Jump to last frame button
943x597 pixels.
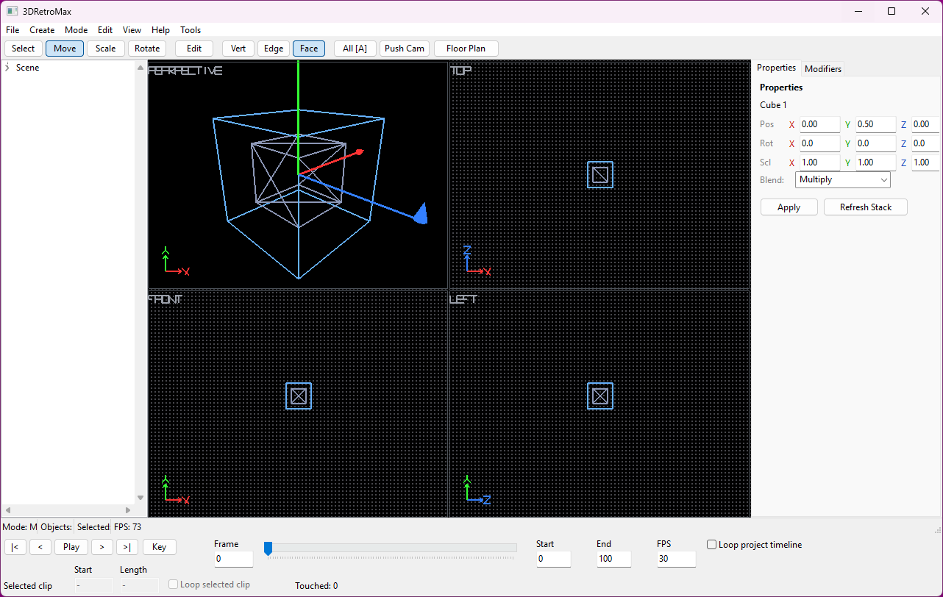(x=127, y=547)
